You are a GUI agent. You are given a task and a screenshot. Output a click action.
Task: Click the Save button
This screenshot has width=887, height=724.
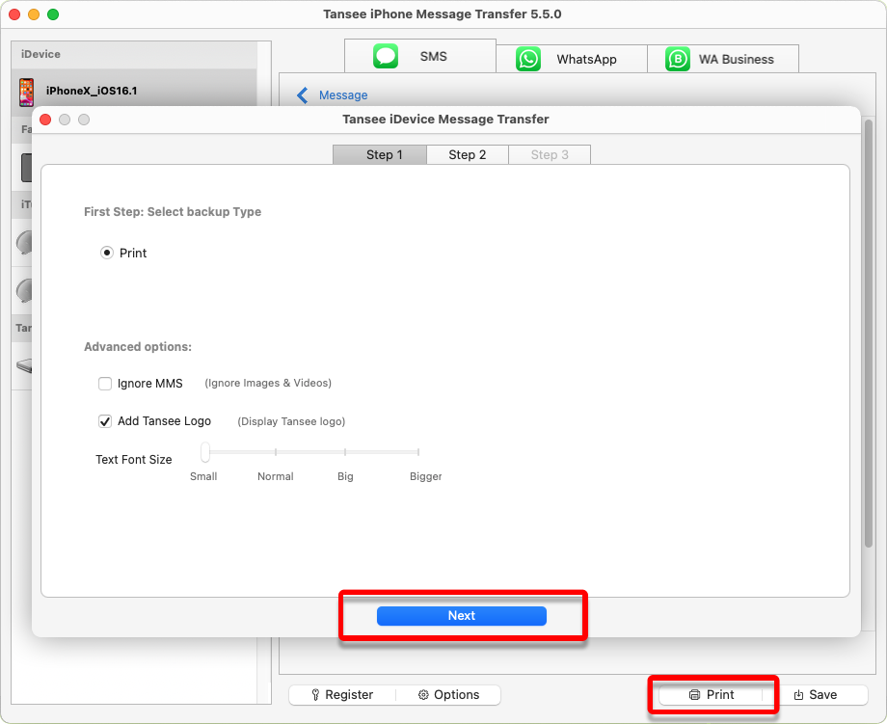tap(815, 694)
